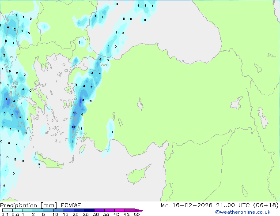Image resolution: width=280 pixels, height=216 pixels.
Task: Click the '7' precipitation value on the map
Action: pos(91,87)
